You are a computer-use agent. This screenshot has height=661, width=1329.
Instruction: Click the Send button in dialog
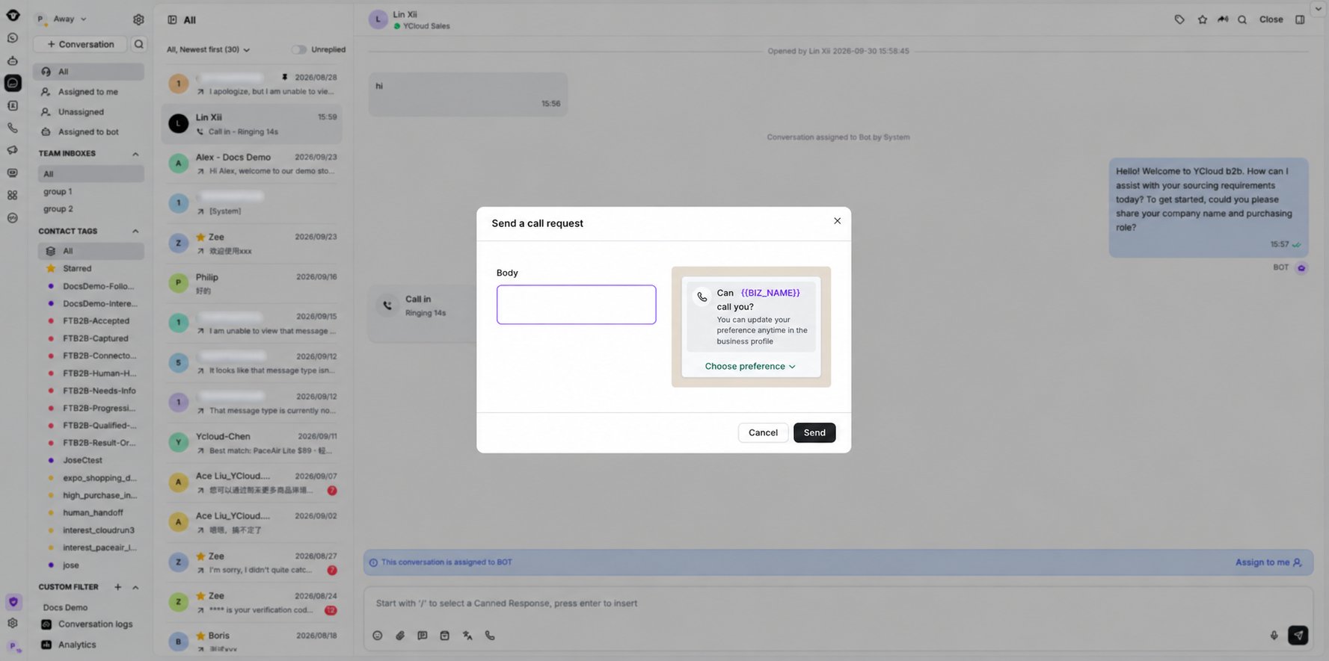click(814, 433)
